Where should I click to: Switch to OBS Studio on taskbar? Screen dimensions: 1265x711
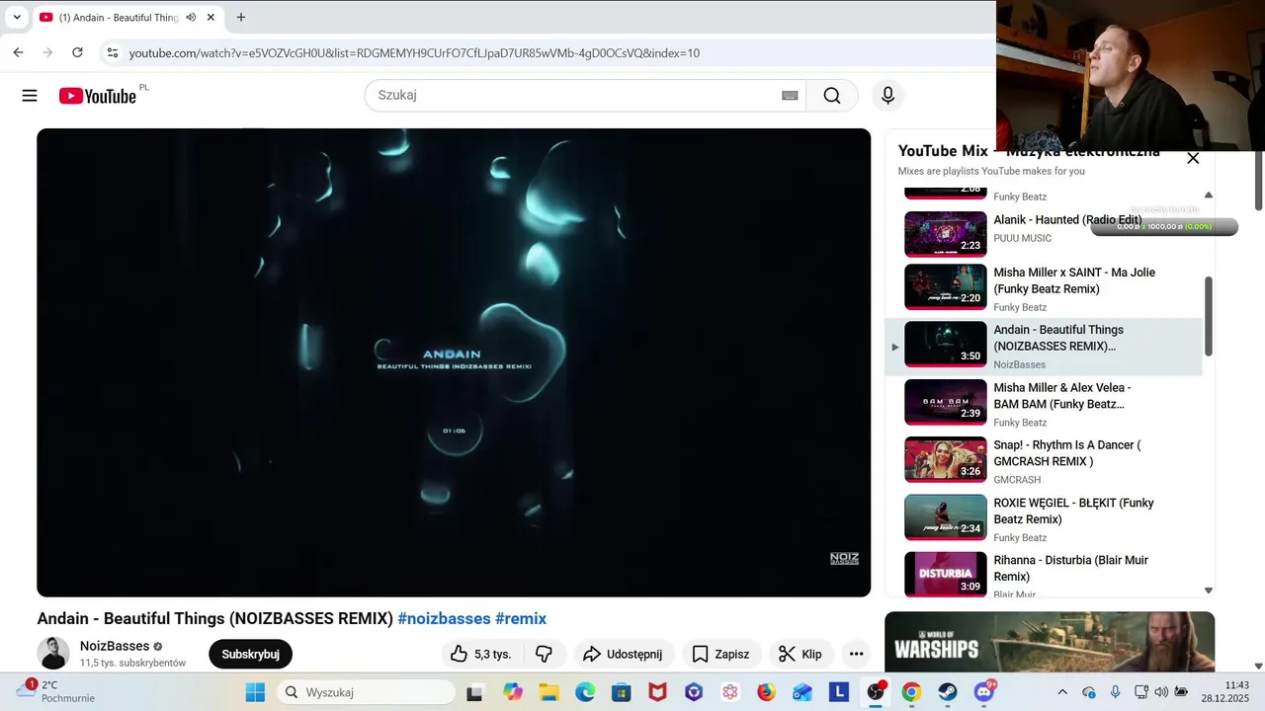pos(876,692)
